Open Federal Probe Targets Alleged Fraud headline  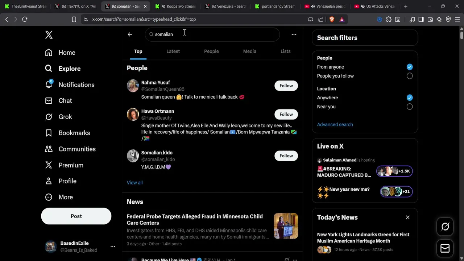[x=195, y=220]
